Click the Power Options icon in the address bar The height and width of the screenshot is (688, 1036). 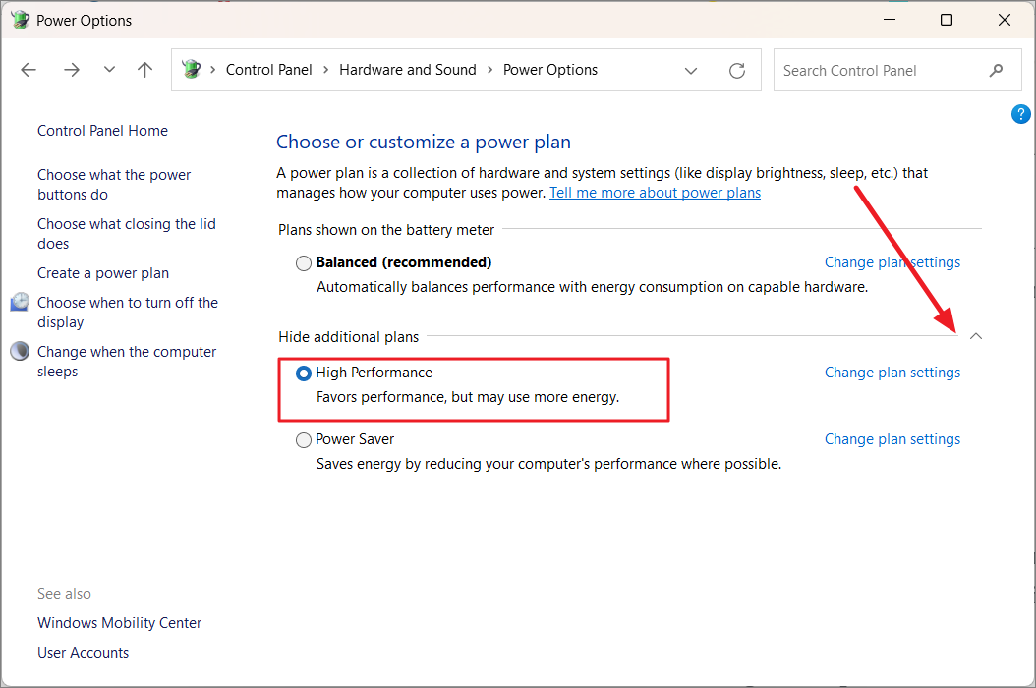(191, 69)
